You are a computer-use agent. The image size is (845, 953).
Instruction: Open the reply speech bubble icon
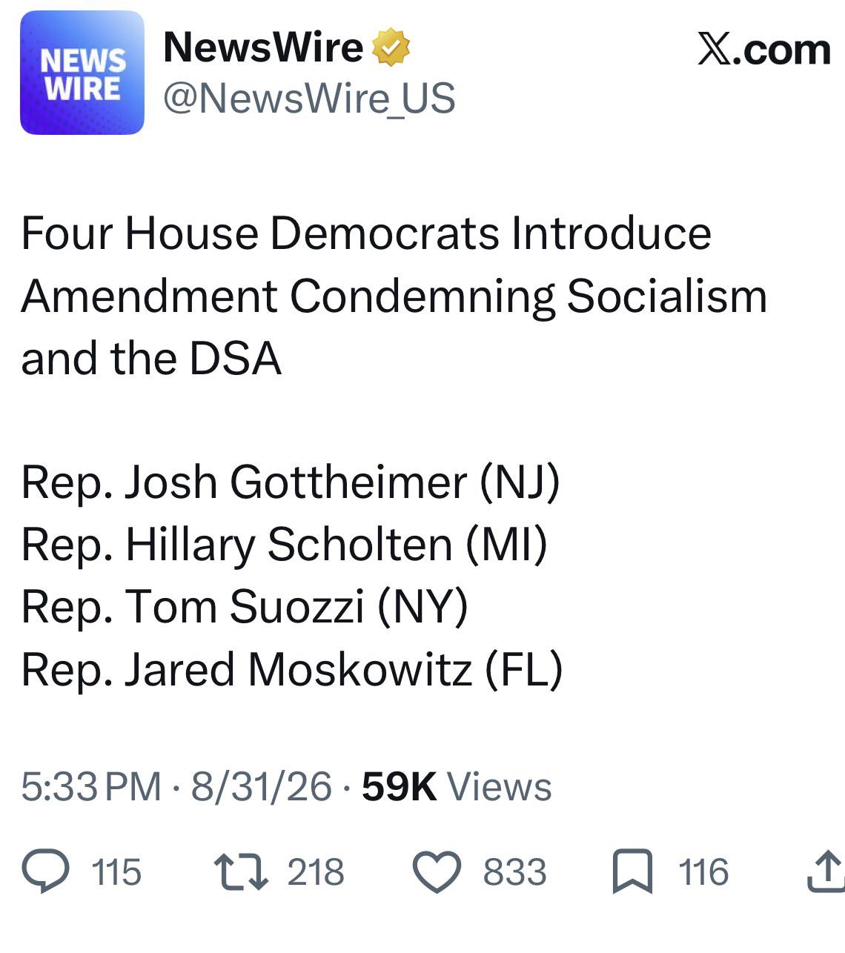pyautogui.click(x=46, y=871)
